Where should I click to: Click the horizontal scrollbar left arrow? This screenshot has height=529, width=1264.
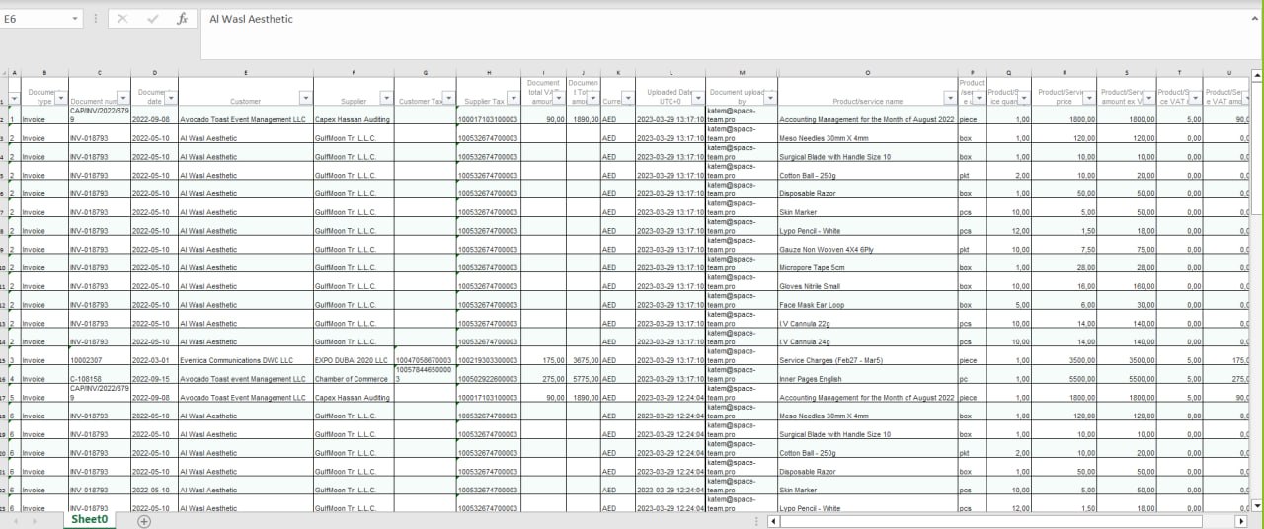click(x=771, y=520)
